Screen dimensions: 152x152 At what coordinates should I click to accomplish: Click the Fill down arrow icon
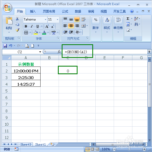coord(128,24)
